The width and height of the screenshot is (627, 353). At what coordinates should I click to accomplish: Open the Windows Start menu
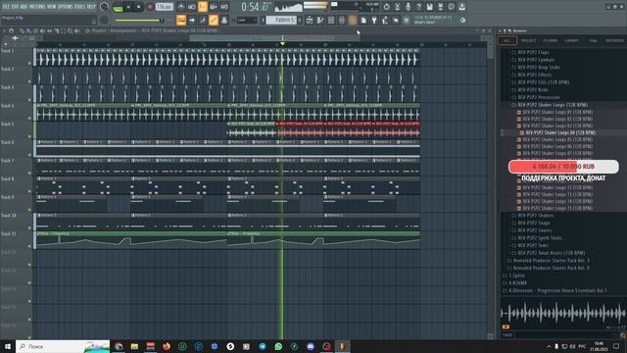pos(8,346)
